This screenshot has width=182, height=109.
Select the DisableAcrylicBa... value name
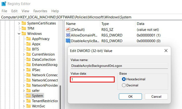point(85,41)
